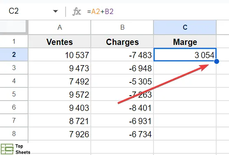Select cell with value -6 931
This screenshot has height=155, width=229.
(122, 120)
